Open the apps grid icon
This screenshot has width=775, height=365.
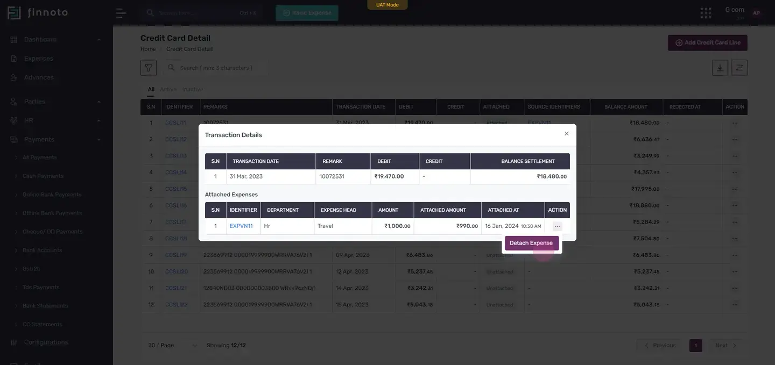(x=706, y=13)
